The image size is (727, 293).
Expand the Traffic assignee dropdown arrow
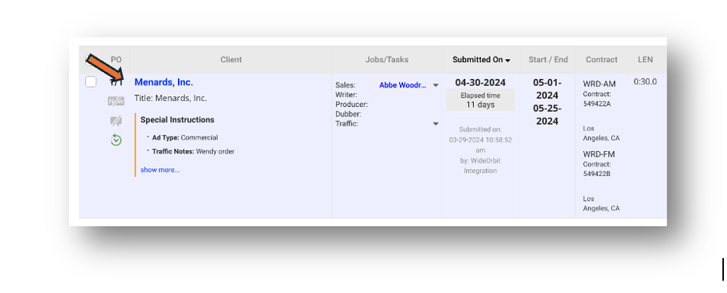coord(436,123)
